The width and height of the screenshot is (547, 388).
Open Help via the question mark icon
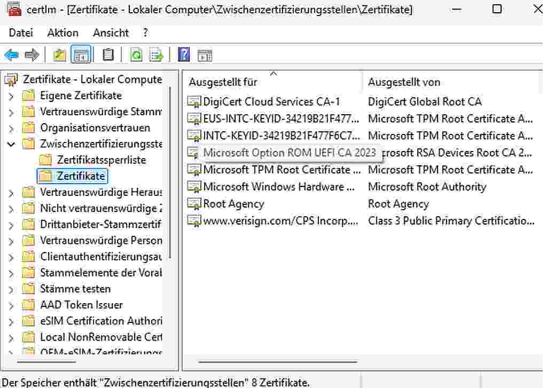(x=184, y=55)
